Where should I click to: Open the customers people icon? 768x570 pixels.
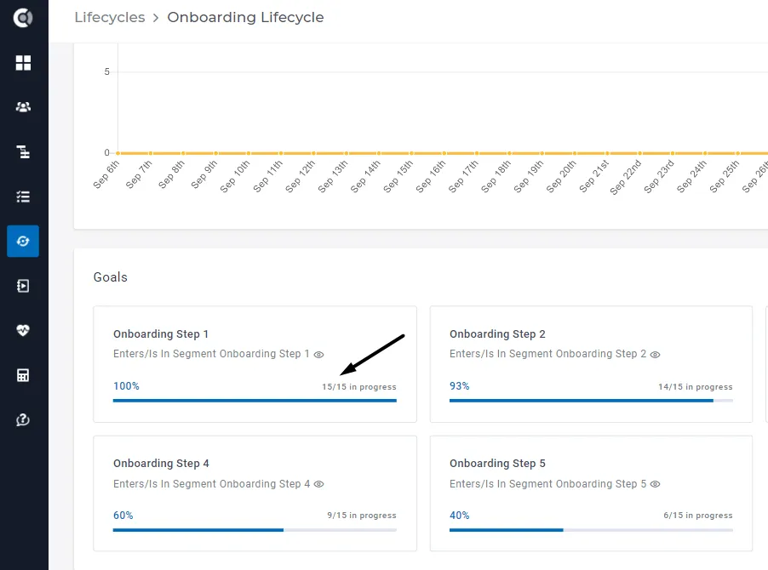coord(23,107)
